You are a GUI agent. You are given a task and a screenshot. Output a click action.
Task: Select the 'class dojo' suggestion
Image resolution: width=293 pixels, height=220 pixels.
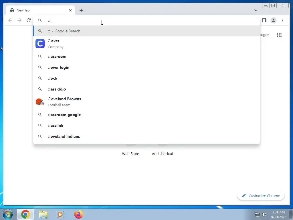[146, 89]
